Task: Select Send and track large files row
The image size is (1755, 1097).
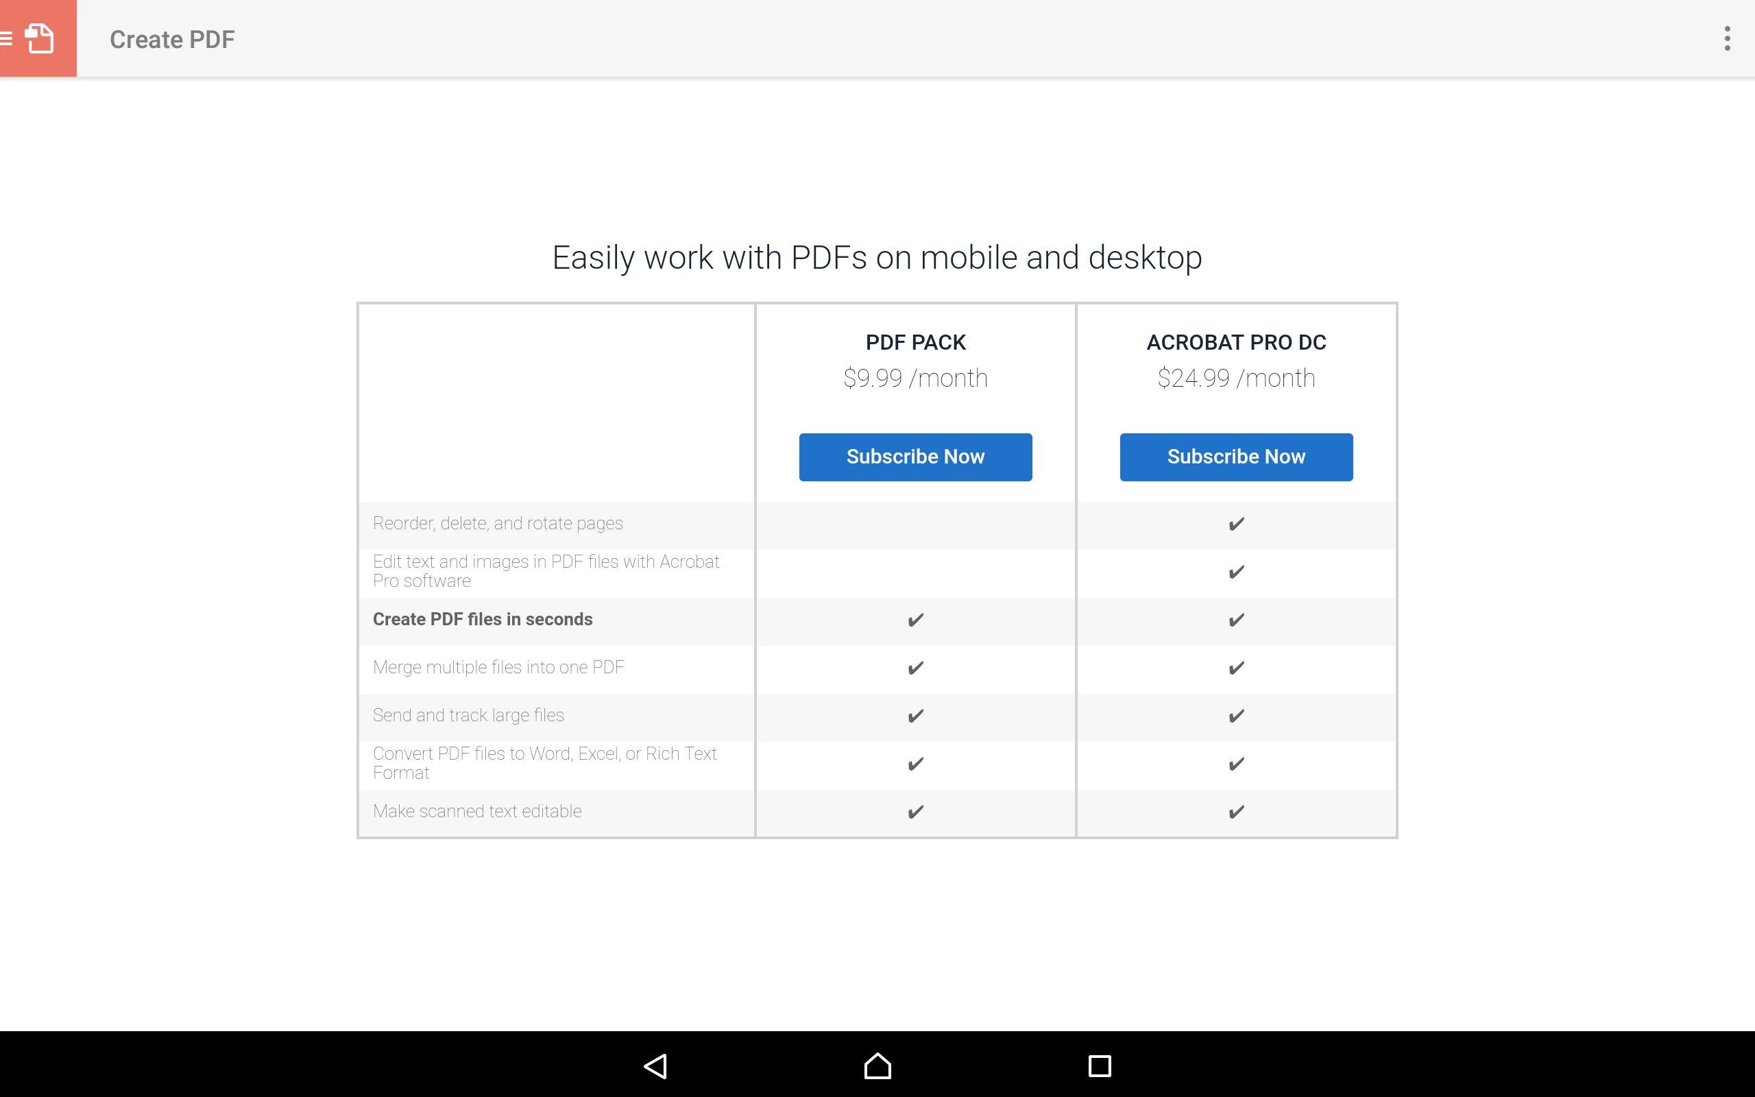Action: click(x=468, y=714)
